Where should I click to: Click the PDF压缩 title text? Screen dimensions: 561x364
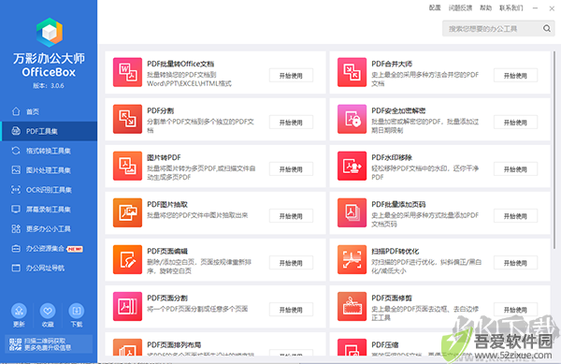(x=385, y=345)
